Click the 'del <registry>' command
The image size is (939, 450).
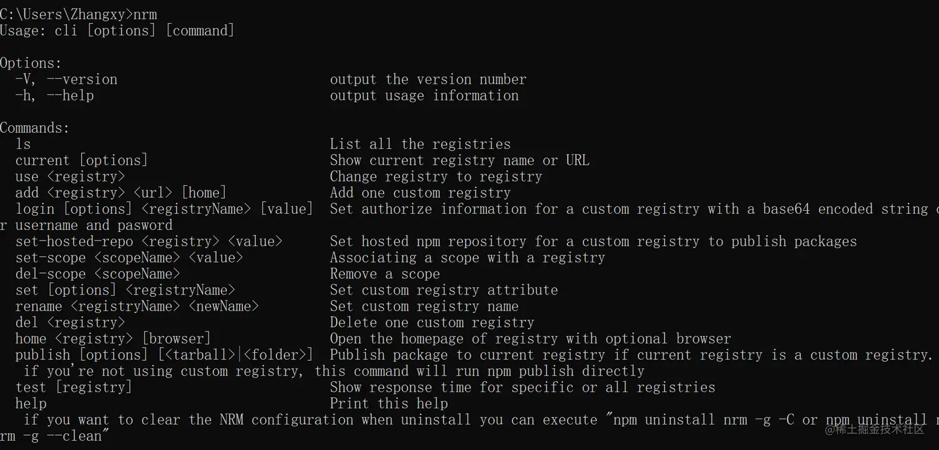click(x=70, y=322)
